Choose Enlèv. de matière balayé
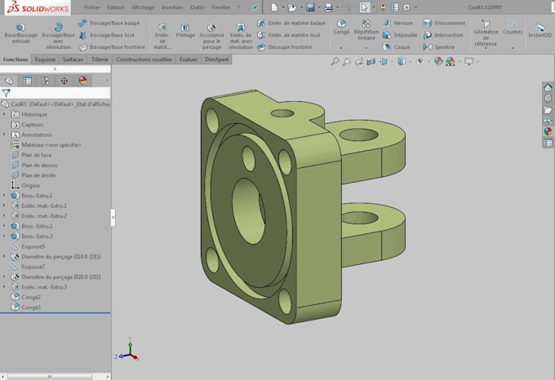Image resolution: width=555 pixels, height=380 pixels. coord(291,23)
